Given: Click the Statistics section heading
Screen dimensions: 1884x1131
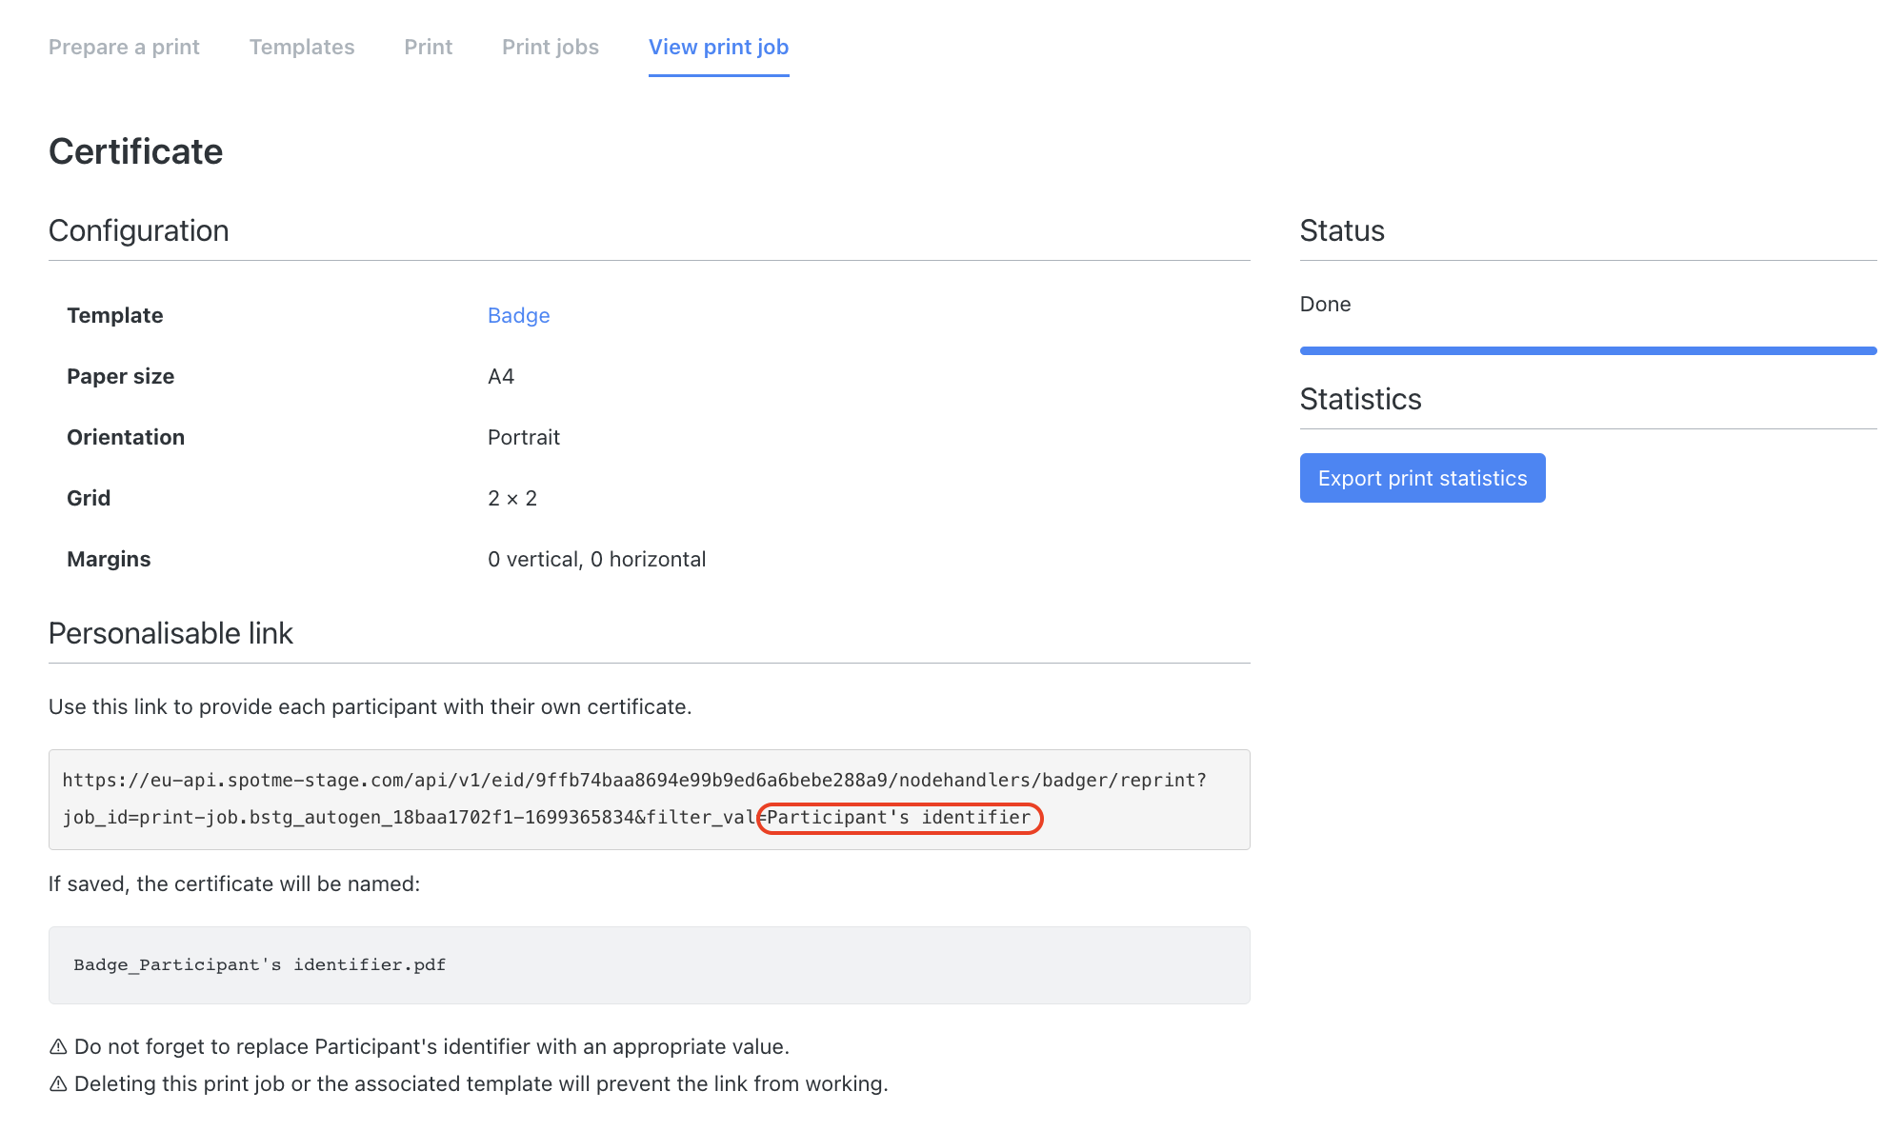Looking at the screenshot, I should point(1359,399).
